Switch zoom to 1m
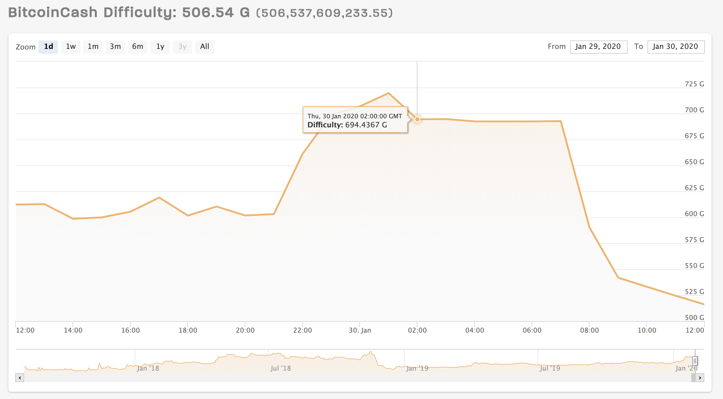 pyautogui.click(x=93, y=47)
